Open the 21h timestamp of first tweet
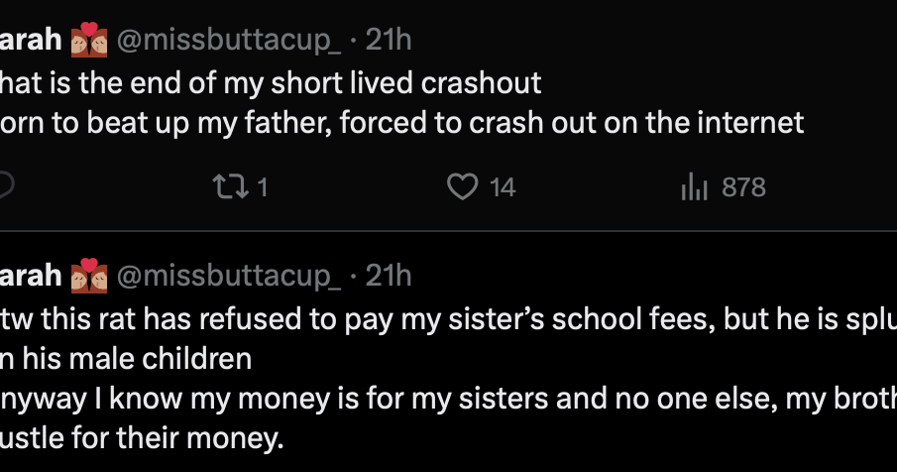The width and height of the screenshot is (897, 472). coord(389,40)
